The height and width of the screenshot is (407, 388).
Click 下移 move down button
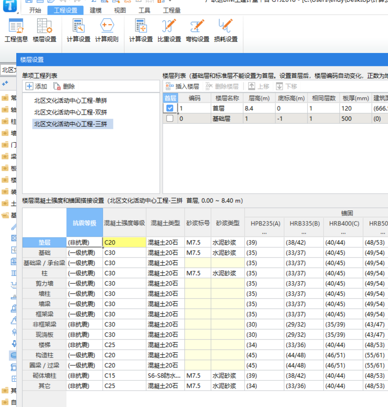click(287, 86)
